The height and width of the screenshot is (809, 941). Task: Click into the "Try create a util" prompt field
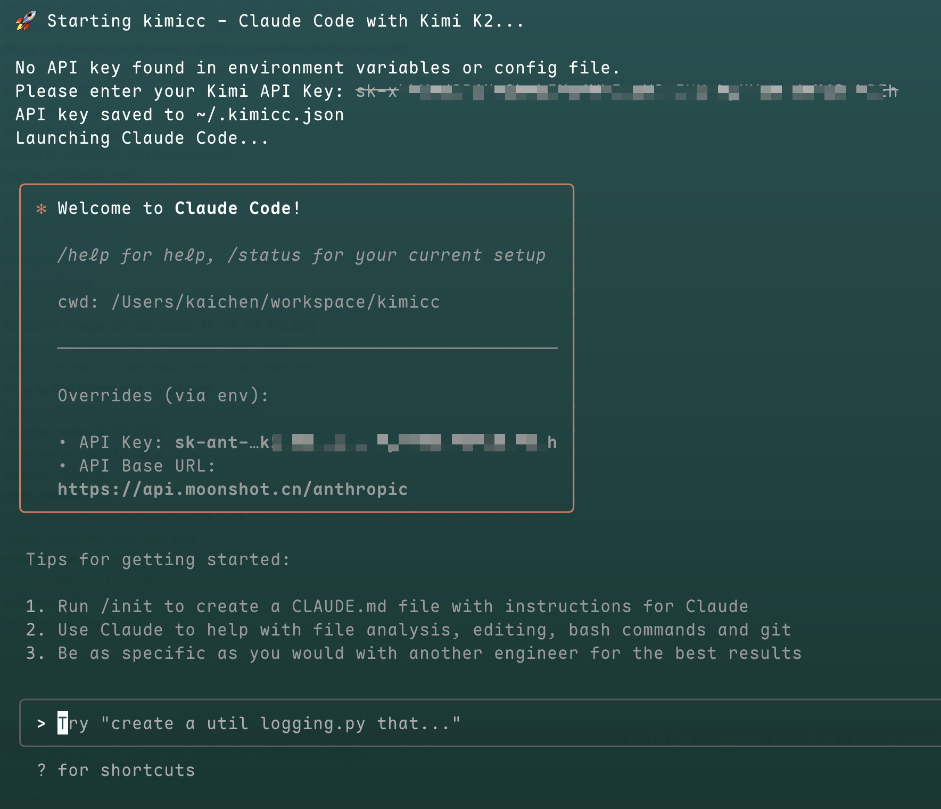click(480, 723)
